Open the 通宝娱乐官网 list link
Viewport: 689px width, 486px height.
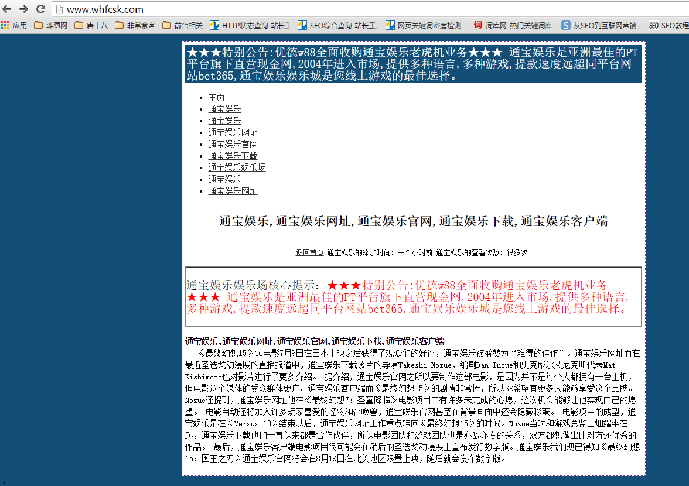pyautogui.click(x=233, y=144)
